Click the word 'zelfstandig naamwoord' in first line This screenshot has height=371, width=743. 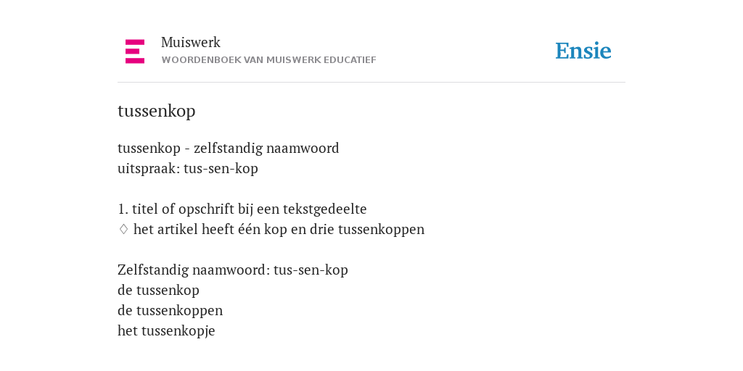pos(267,148)
